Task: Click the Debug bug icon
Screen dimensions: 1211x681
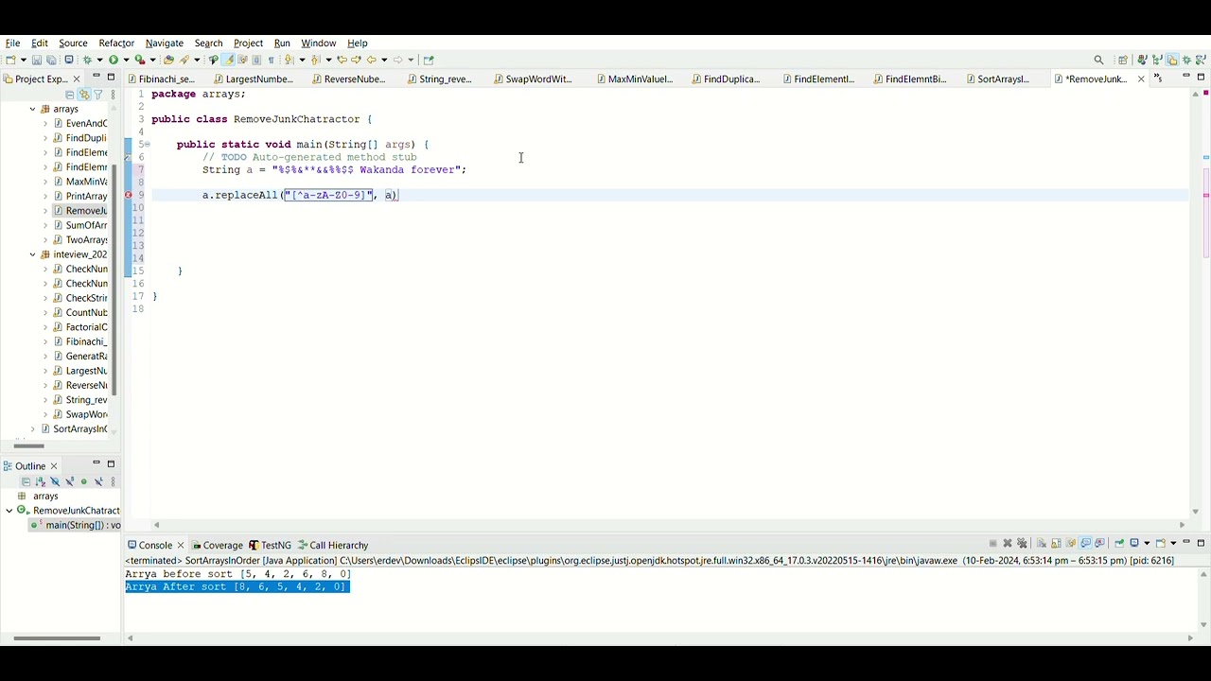Action: [x=87, y=60]
